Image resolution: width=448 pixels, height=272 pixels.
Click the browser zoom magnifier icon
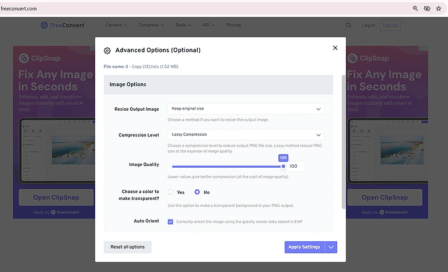pos(415,9)
